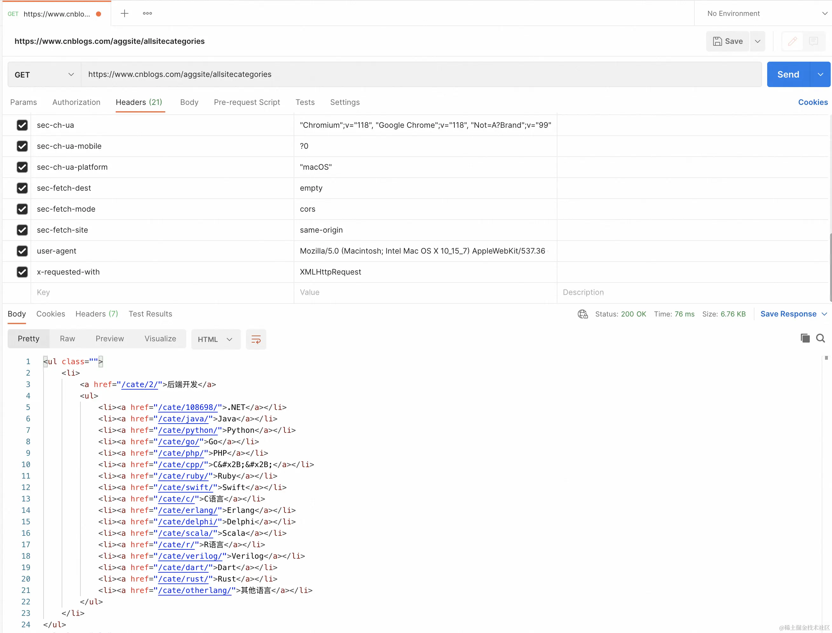Viewport: 832px width, 633px height.
Task: Open the Settings tab
Action: [x=345, y=102]
